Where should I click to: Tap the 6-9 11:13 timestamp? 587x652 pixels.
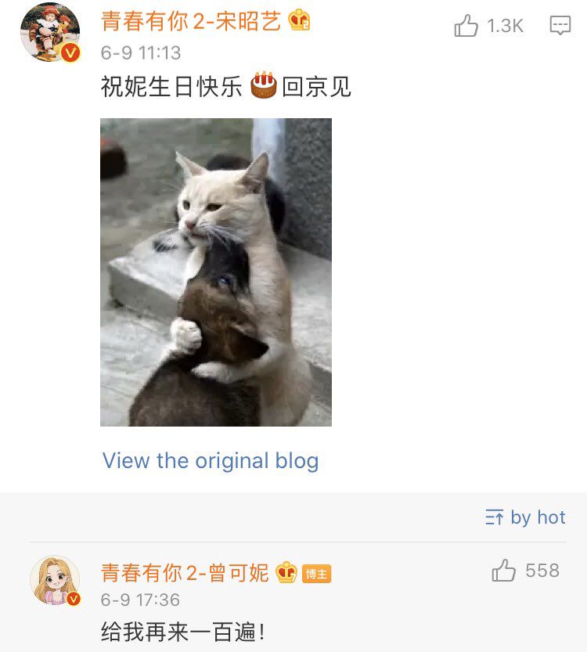click(x=141, y=52)
